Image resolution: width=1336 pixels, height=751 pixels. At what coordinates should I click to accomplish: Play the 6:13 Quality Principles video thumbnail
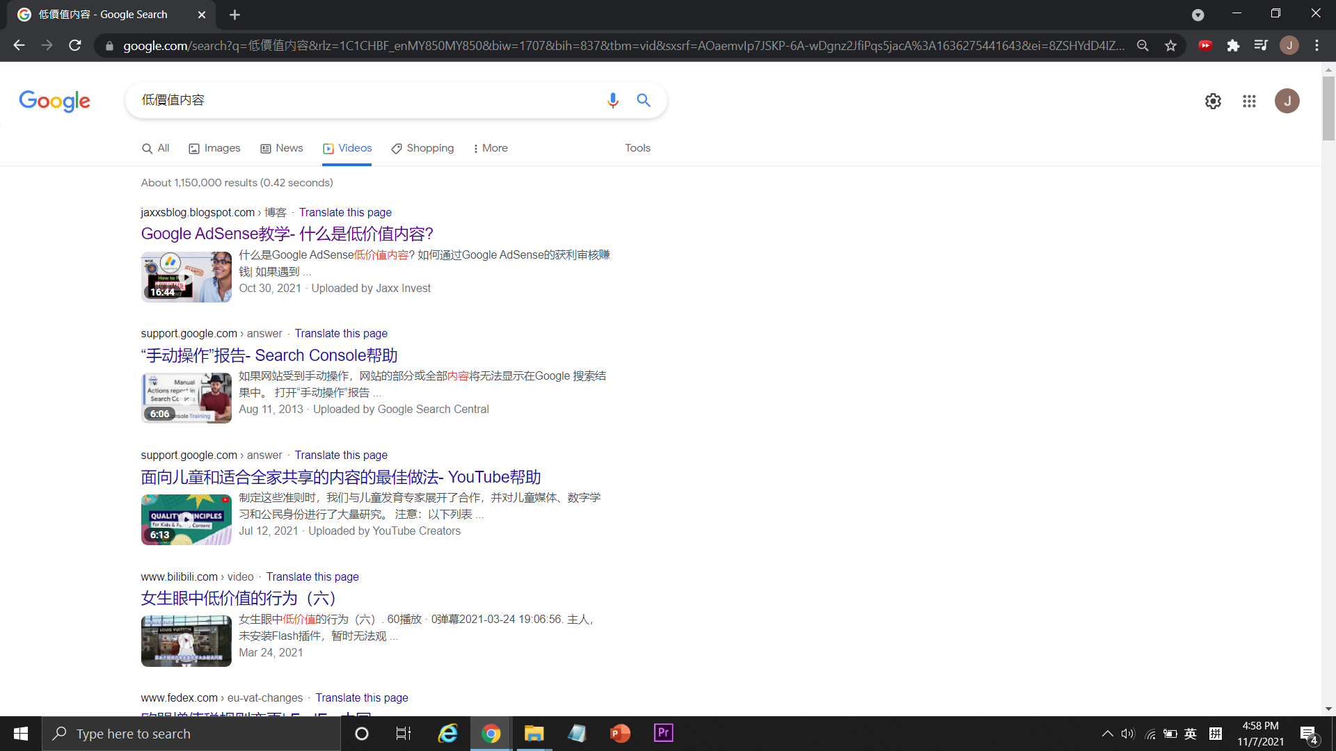pos(186,519)
